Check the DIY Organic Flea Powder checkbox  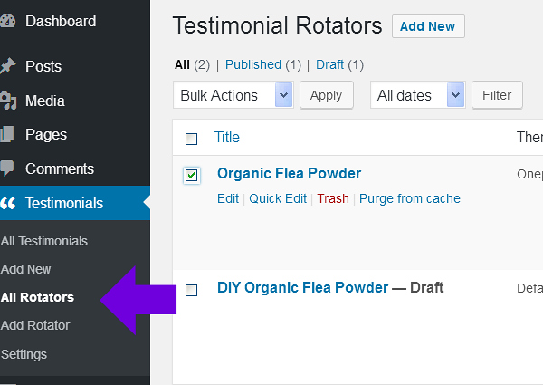191,290
